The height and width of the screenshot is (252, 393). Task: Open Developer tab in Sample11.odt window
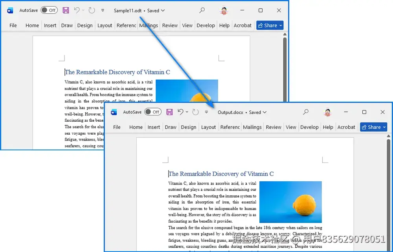pyautogui.click(x=206, y=25)
